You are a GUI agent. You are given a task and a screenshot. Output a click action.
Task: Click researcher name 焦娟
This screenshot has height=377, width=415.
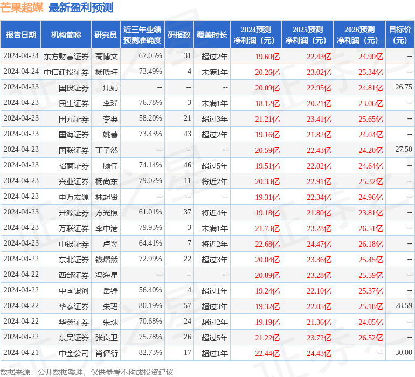pos(110,88)
